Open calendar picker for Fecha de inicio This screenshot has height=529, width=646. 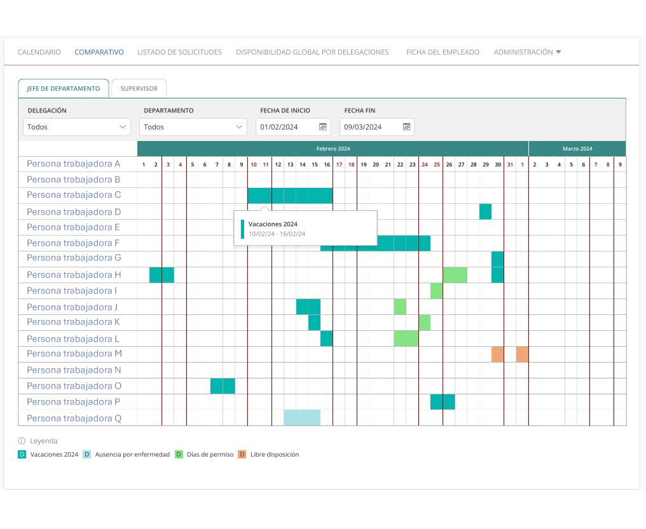tap(323, 127)
